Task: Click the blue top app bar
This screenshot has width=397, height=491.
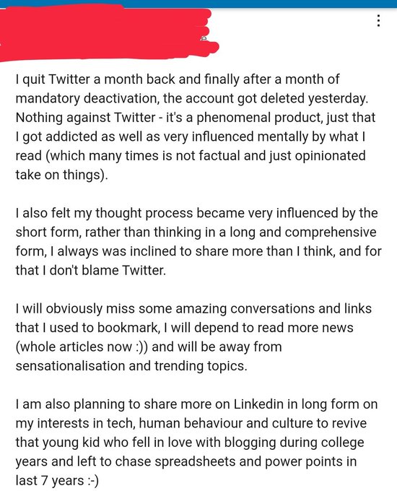Action: pyautogui.click(x=198, y=4)
